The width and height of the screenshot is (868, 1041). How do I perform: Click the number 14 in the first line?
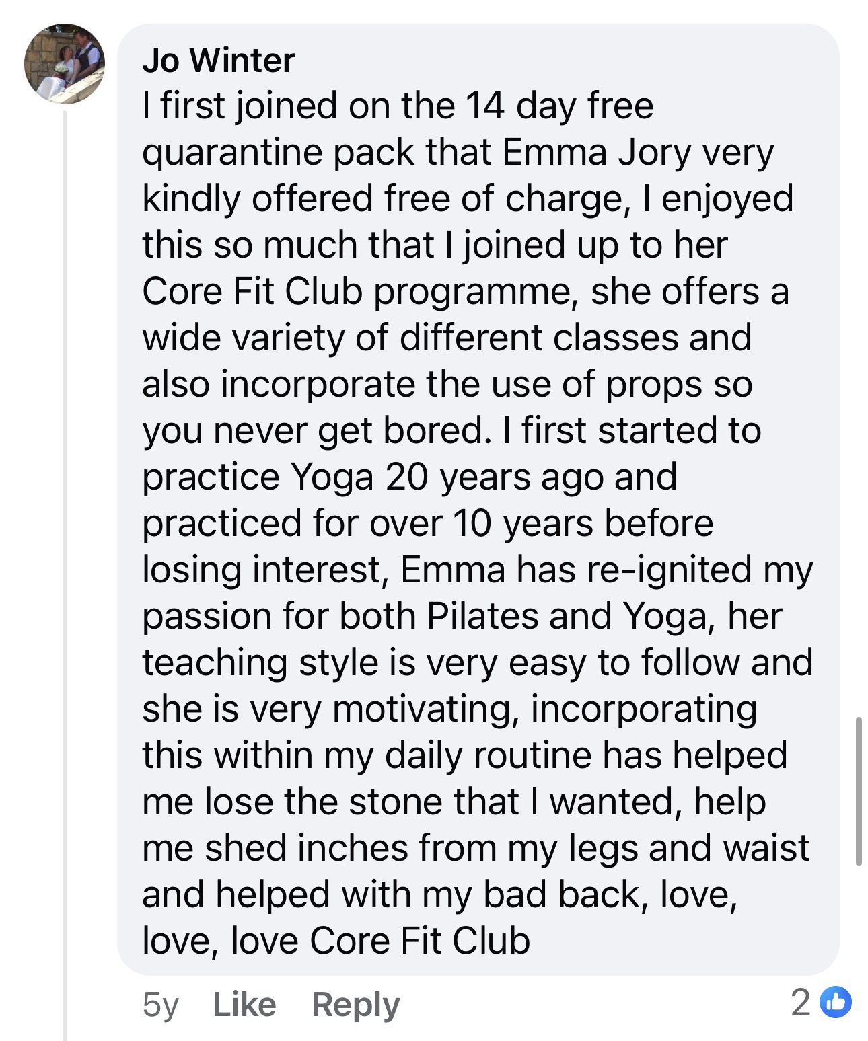[484, 106]
